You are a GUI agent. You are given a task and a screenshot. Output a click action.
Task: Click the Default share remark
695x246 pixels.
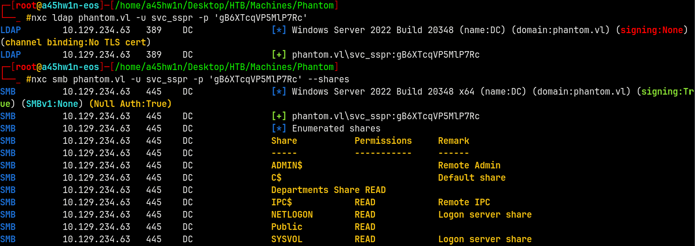pyautogui.click(x=472, y=177)
